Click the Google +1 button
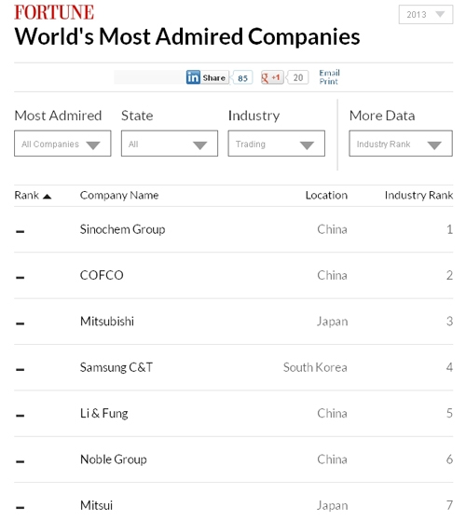 click(x=272, y=77)
